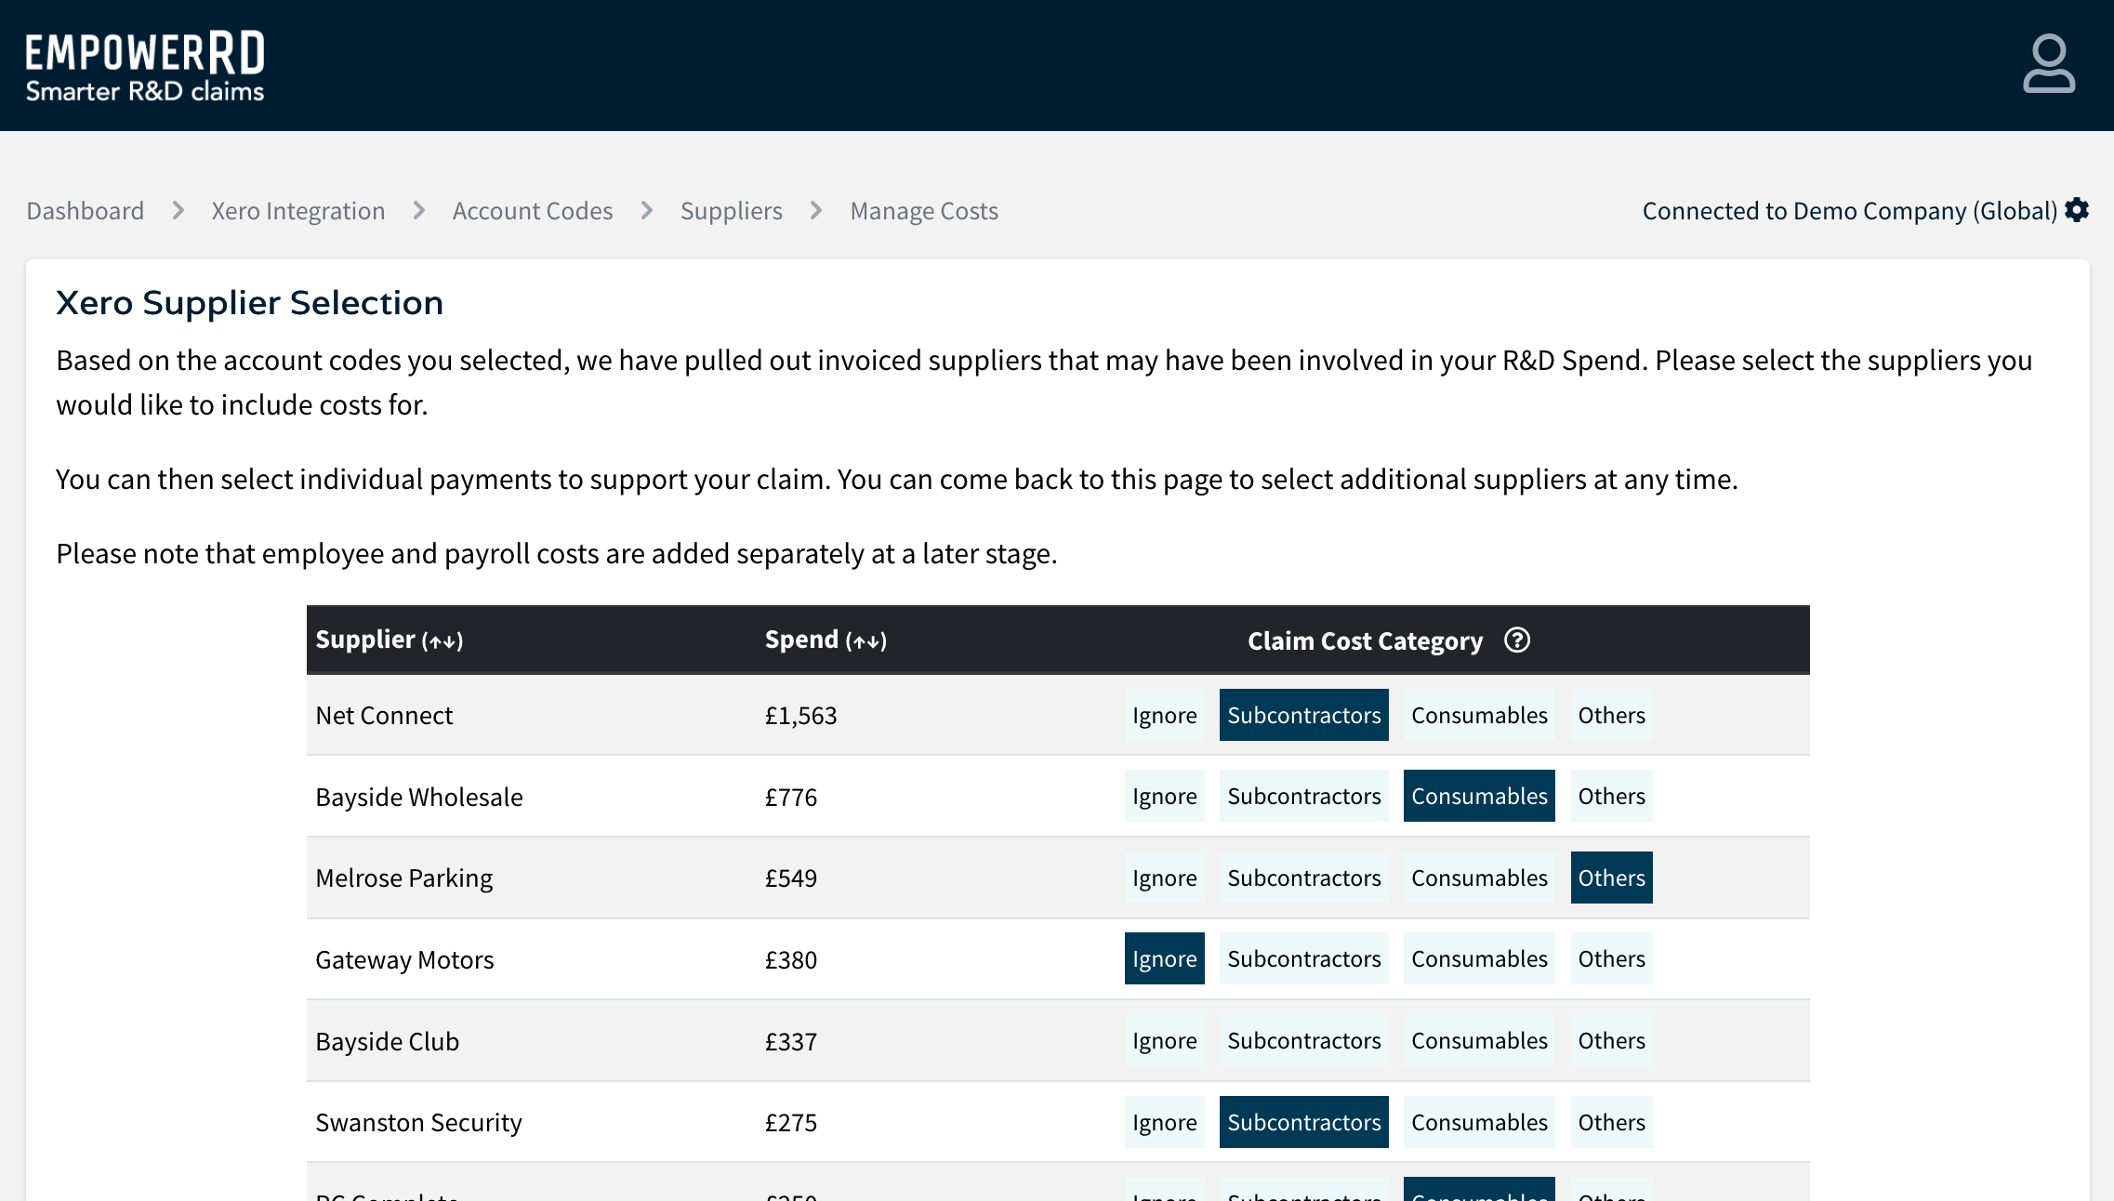Ignore Melrose Parking supplier
The height and width of the screenshot is (1201, 2114).
point(1164,878)
